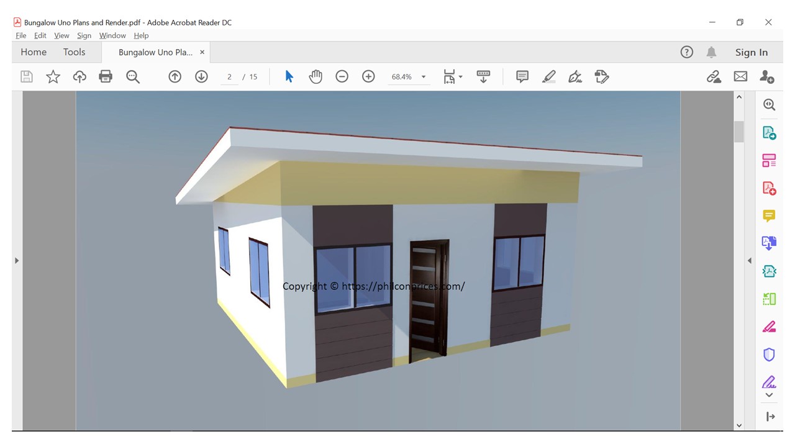The height and width of the screenshot is (447, 795).
Task: Click the Zoom out minus icon
Action: (342, 76)
